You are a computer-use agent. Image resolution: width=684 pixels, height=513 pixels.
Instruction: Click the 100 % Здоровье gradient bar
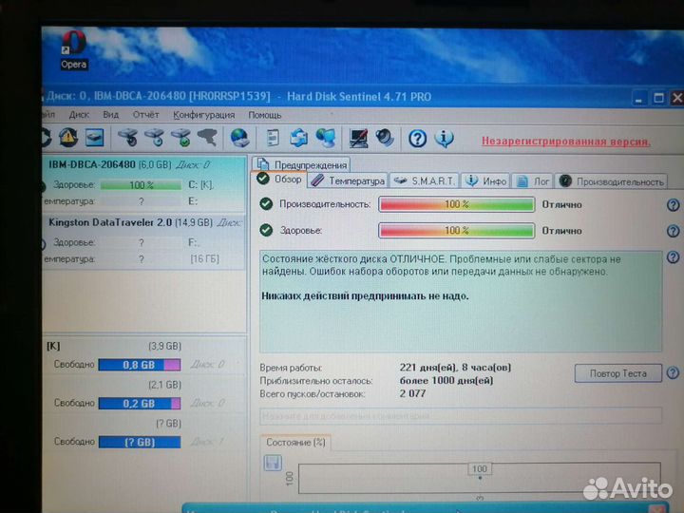(457, 231)
